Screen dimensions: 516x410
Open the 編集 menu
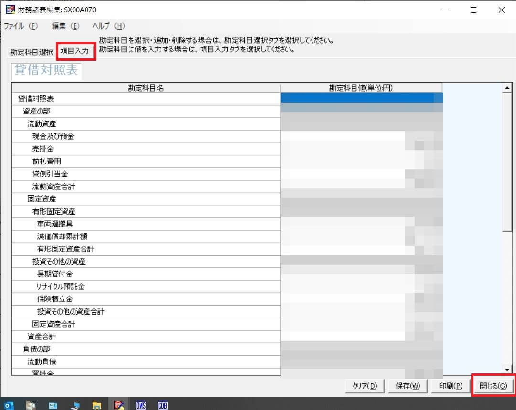click(x=65, y=26)
